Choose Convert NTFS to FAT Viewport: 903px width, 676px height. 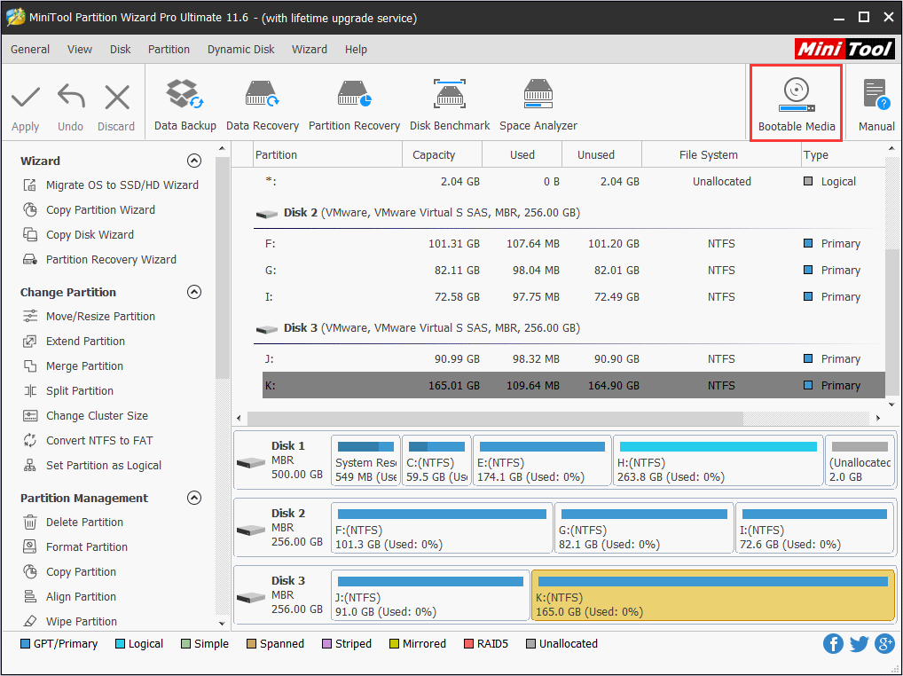tap(88, 440)
